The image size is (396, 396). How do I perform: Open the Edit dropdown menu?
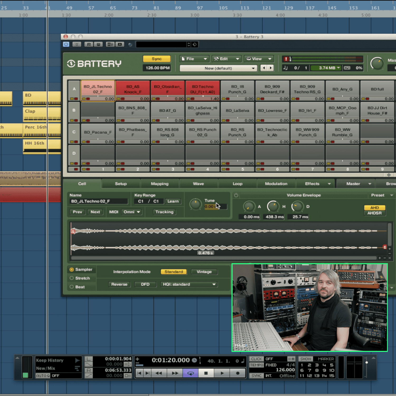[227, 59]
